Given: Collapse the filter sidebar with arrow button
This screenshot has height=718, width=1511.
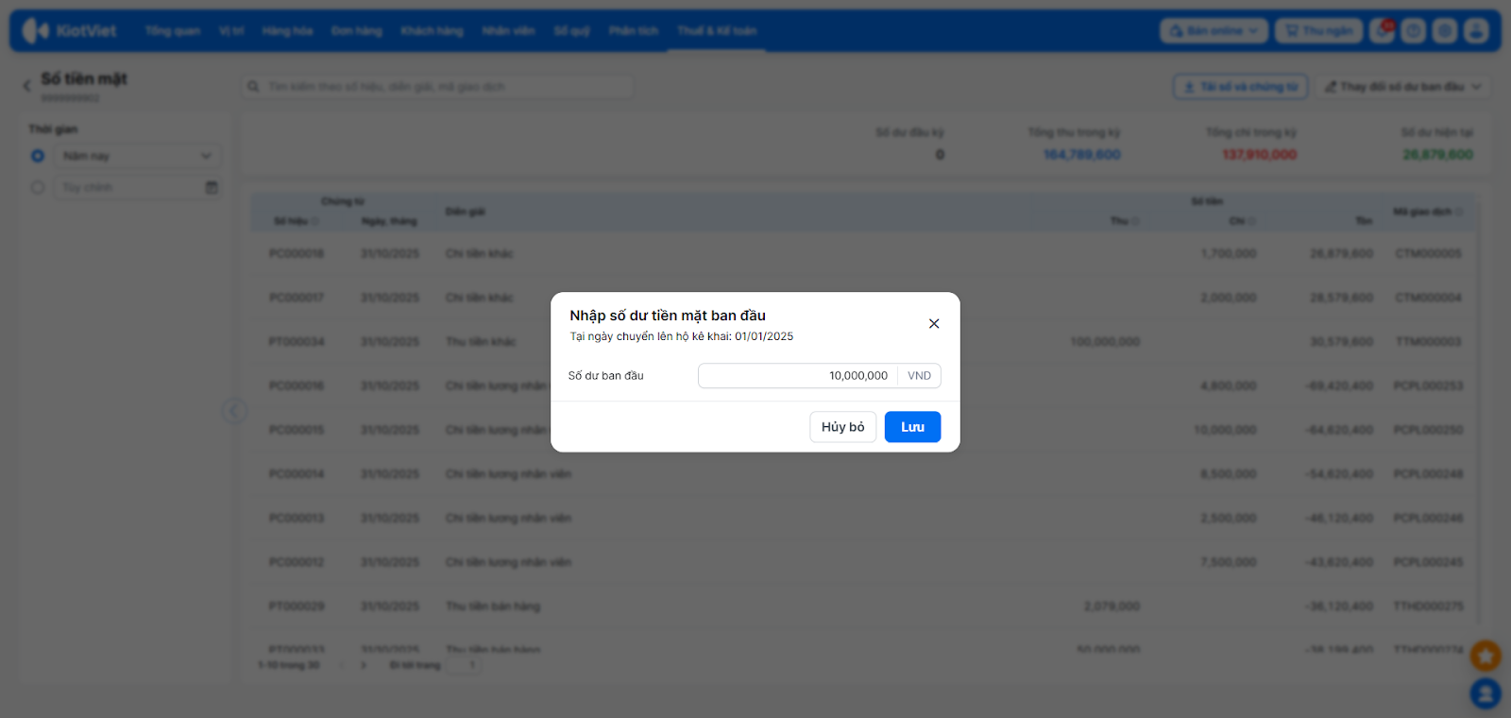Looking at the screenshot, I should [x=234, y=411].
